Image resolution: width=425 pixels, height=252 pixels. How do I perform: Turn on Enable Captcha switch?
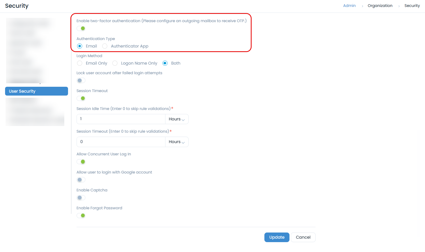coord(81,198)
